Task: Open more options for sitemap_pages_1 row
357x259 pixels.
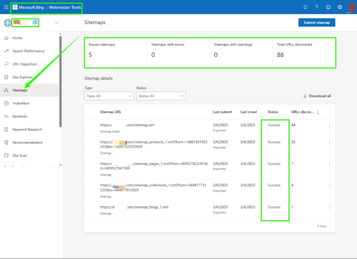Action: (330, 164)
